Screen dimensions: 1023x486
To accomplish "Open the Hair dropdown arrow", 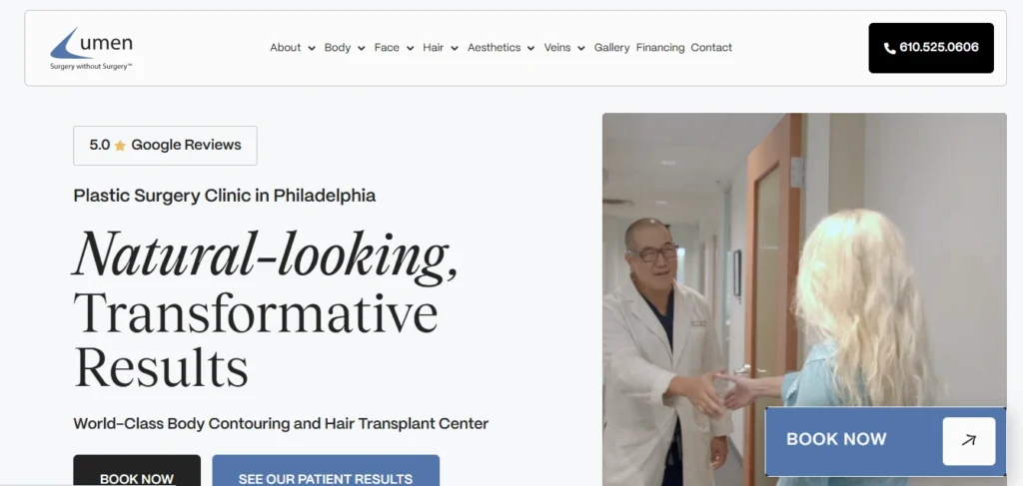I will click(x=455, y=48).
